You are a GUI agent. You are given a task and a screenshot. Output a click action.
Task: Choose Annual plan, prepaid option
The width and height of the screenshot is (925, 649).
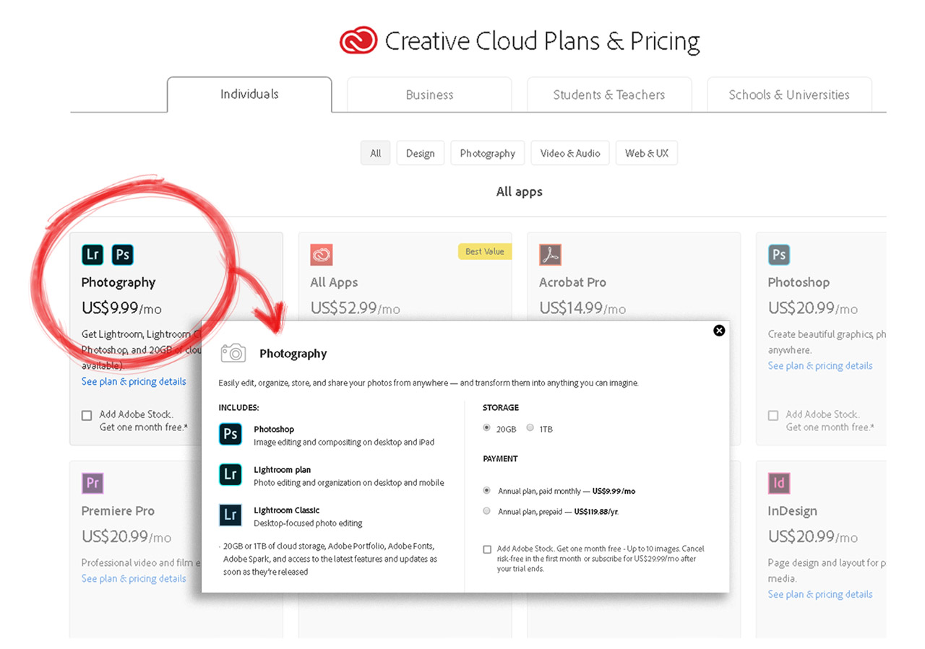486,511
